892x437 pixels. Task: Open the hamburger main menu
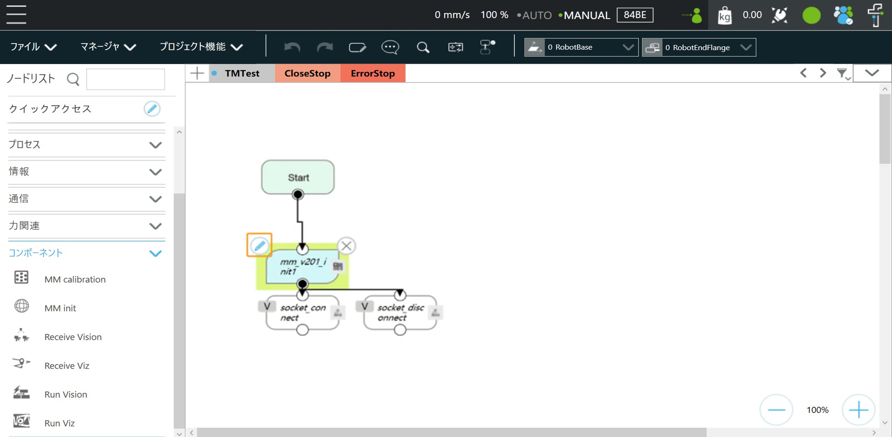(x=16, y=14)
